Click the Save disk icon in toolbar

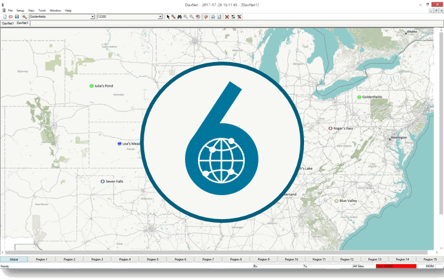pos(17,17)
